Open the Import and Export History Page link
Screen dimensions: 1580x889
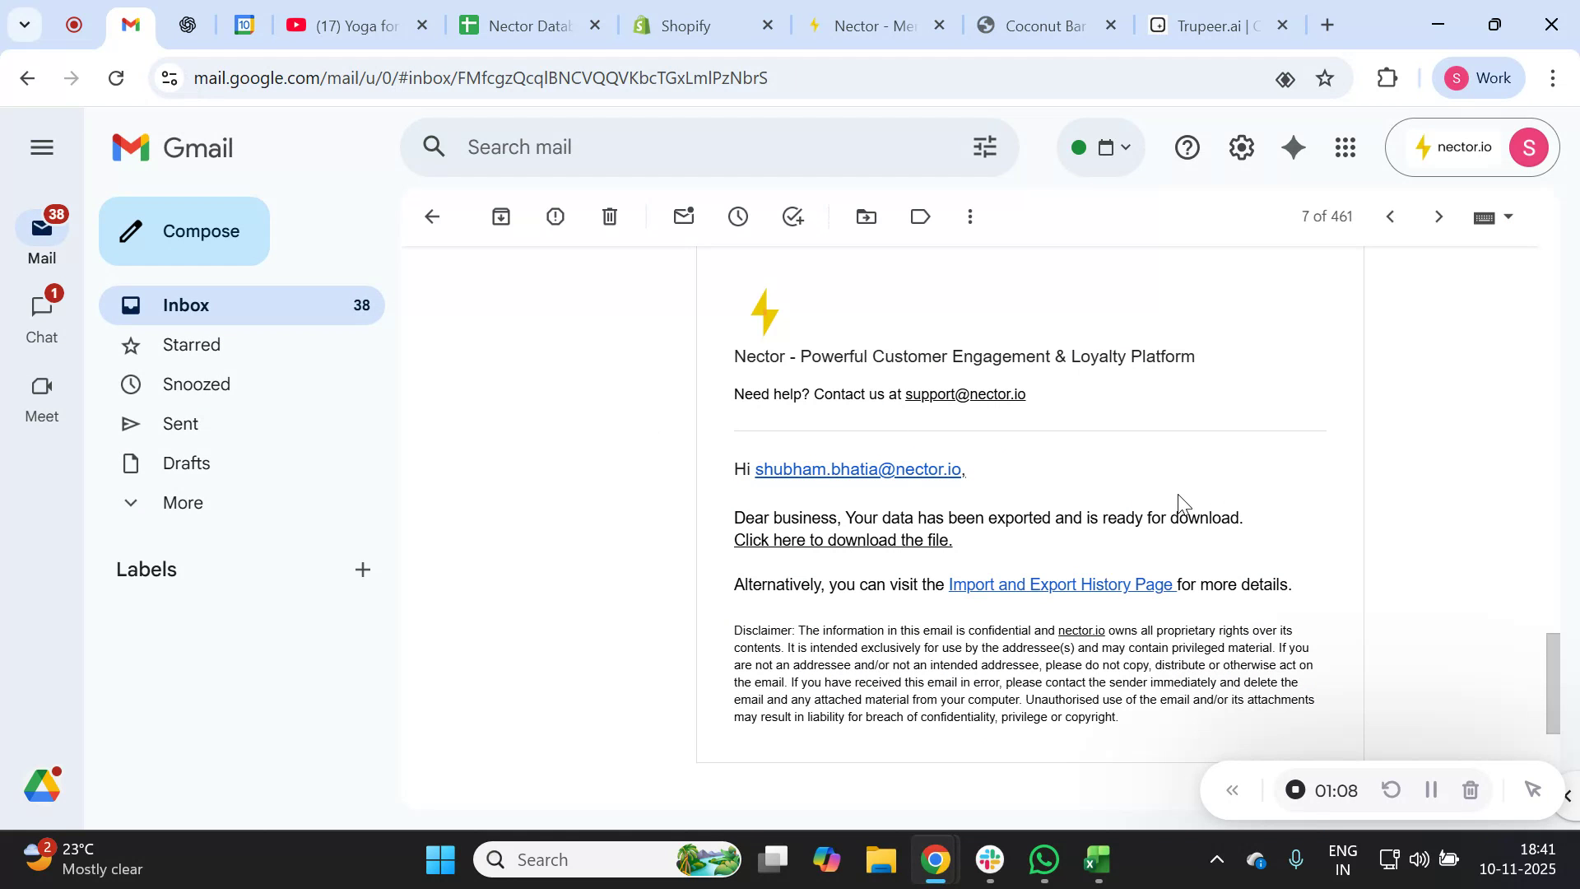(1062, 584)
